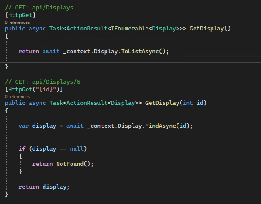
Task: Place cursor on empty highlighted current line
Action: (x=130, y=60)
